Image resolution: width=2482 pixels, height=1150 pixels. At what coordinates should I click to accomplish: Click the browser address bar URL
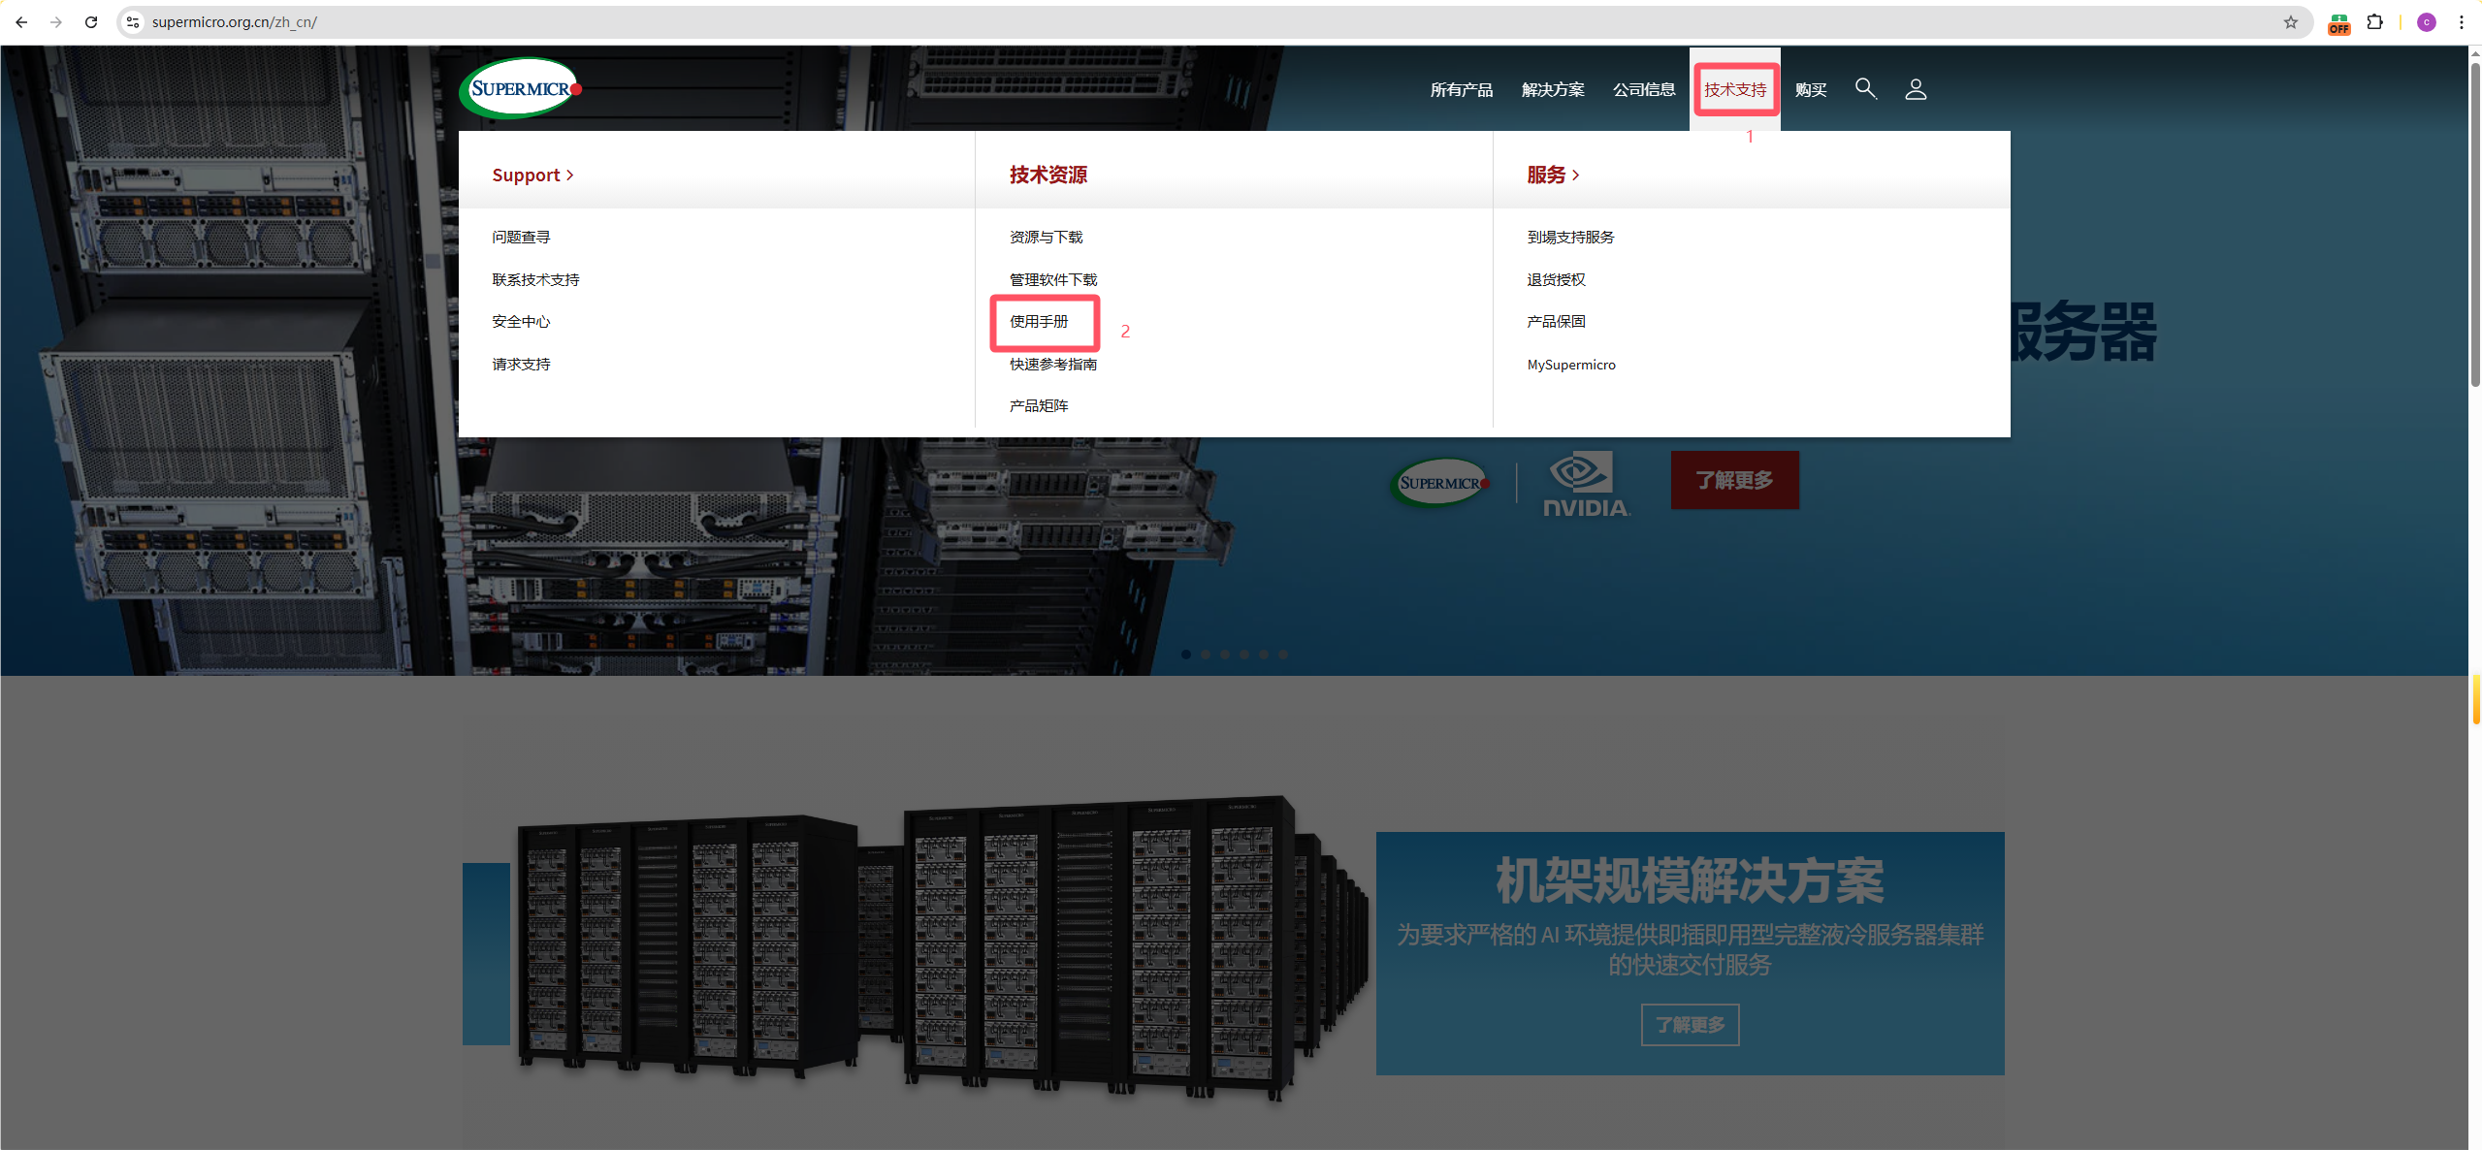click(x=234, y=22)
